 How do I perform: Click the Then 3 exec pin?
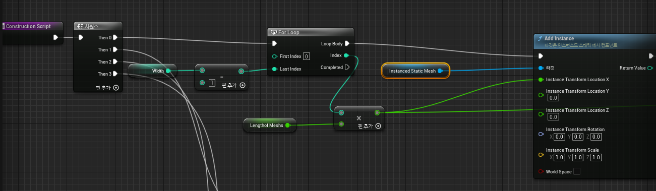115,74
